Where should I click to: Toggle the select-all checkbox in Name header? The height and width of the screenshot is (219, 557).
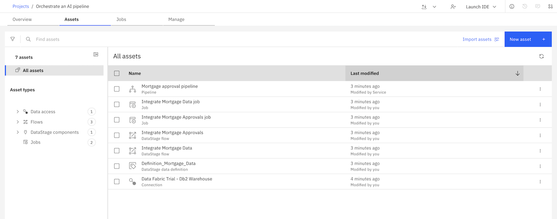[x=116, y=73]
